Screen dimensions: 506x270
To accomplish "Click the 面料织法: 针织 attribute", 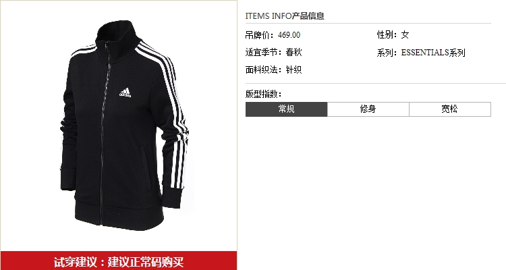I will (x=273, y=70).
